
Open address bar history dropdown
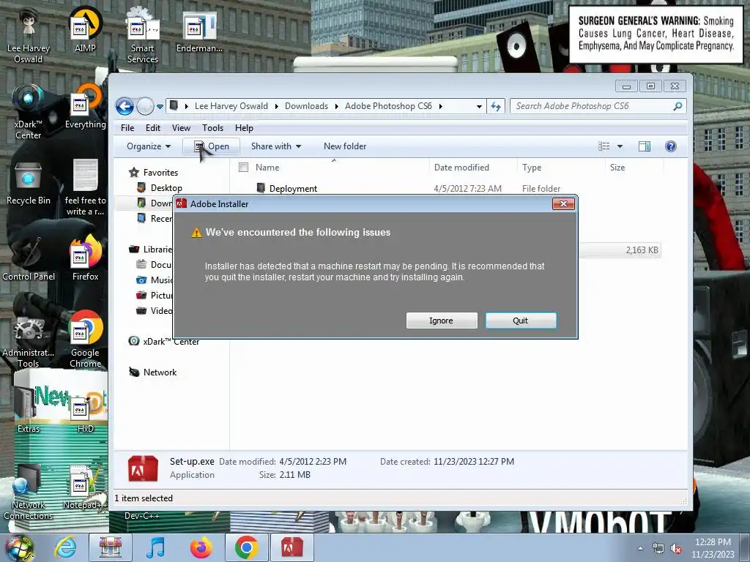point(479,107)
